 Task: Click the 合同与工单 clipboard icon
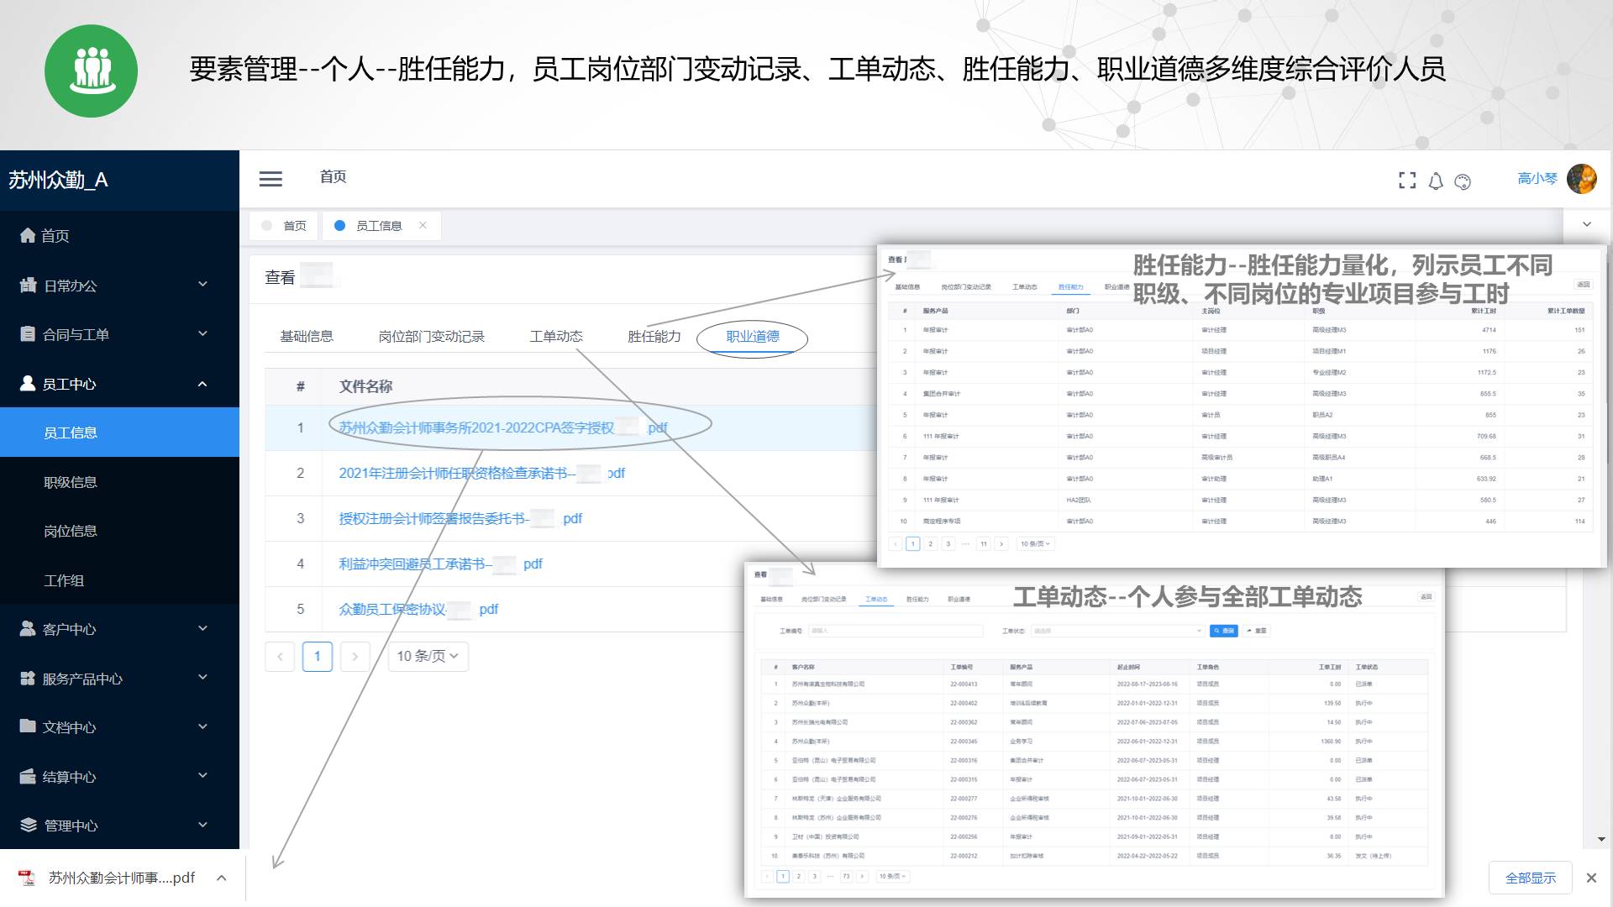click(28, 334)
